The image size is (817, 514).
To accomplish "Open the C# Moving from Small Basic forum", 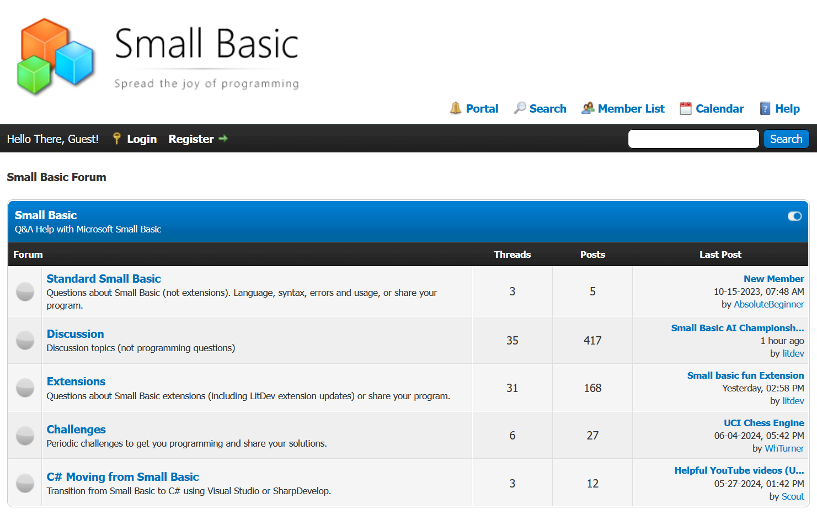I will [122, 477].
